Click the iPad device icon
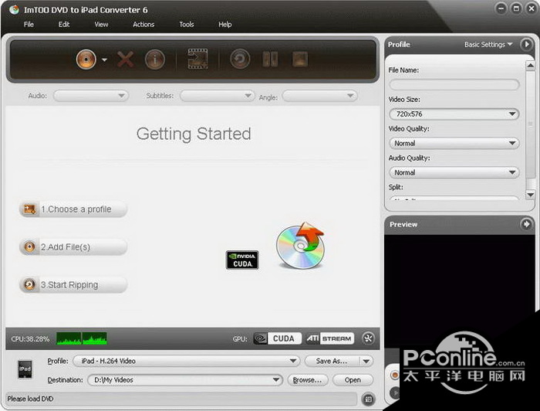Image resolution: width=540 pixels, height=411 pixels. tap(25, 369)
